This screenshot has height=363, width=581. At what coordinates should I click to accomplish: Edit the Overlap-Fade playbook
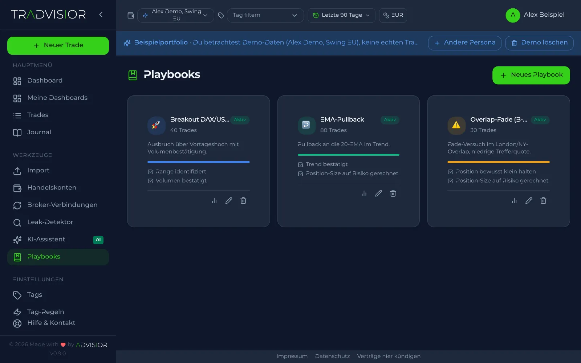[529, 201]
